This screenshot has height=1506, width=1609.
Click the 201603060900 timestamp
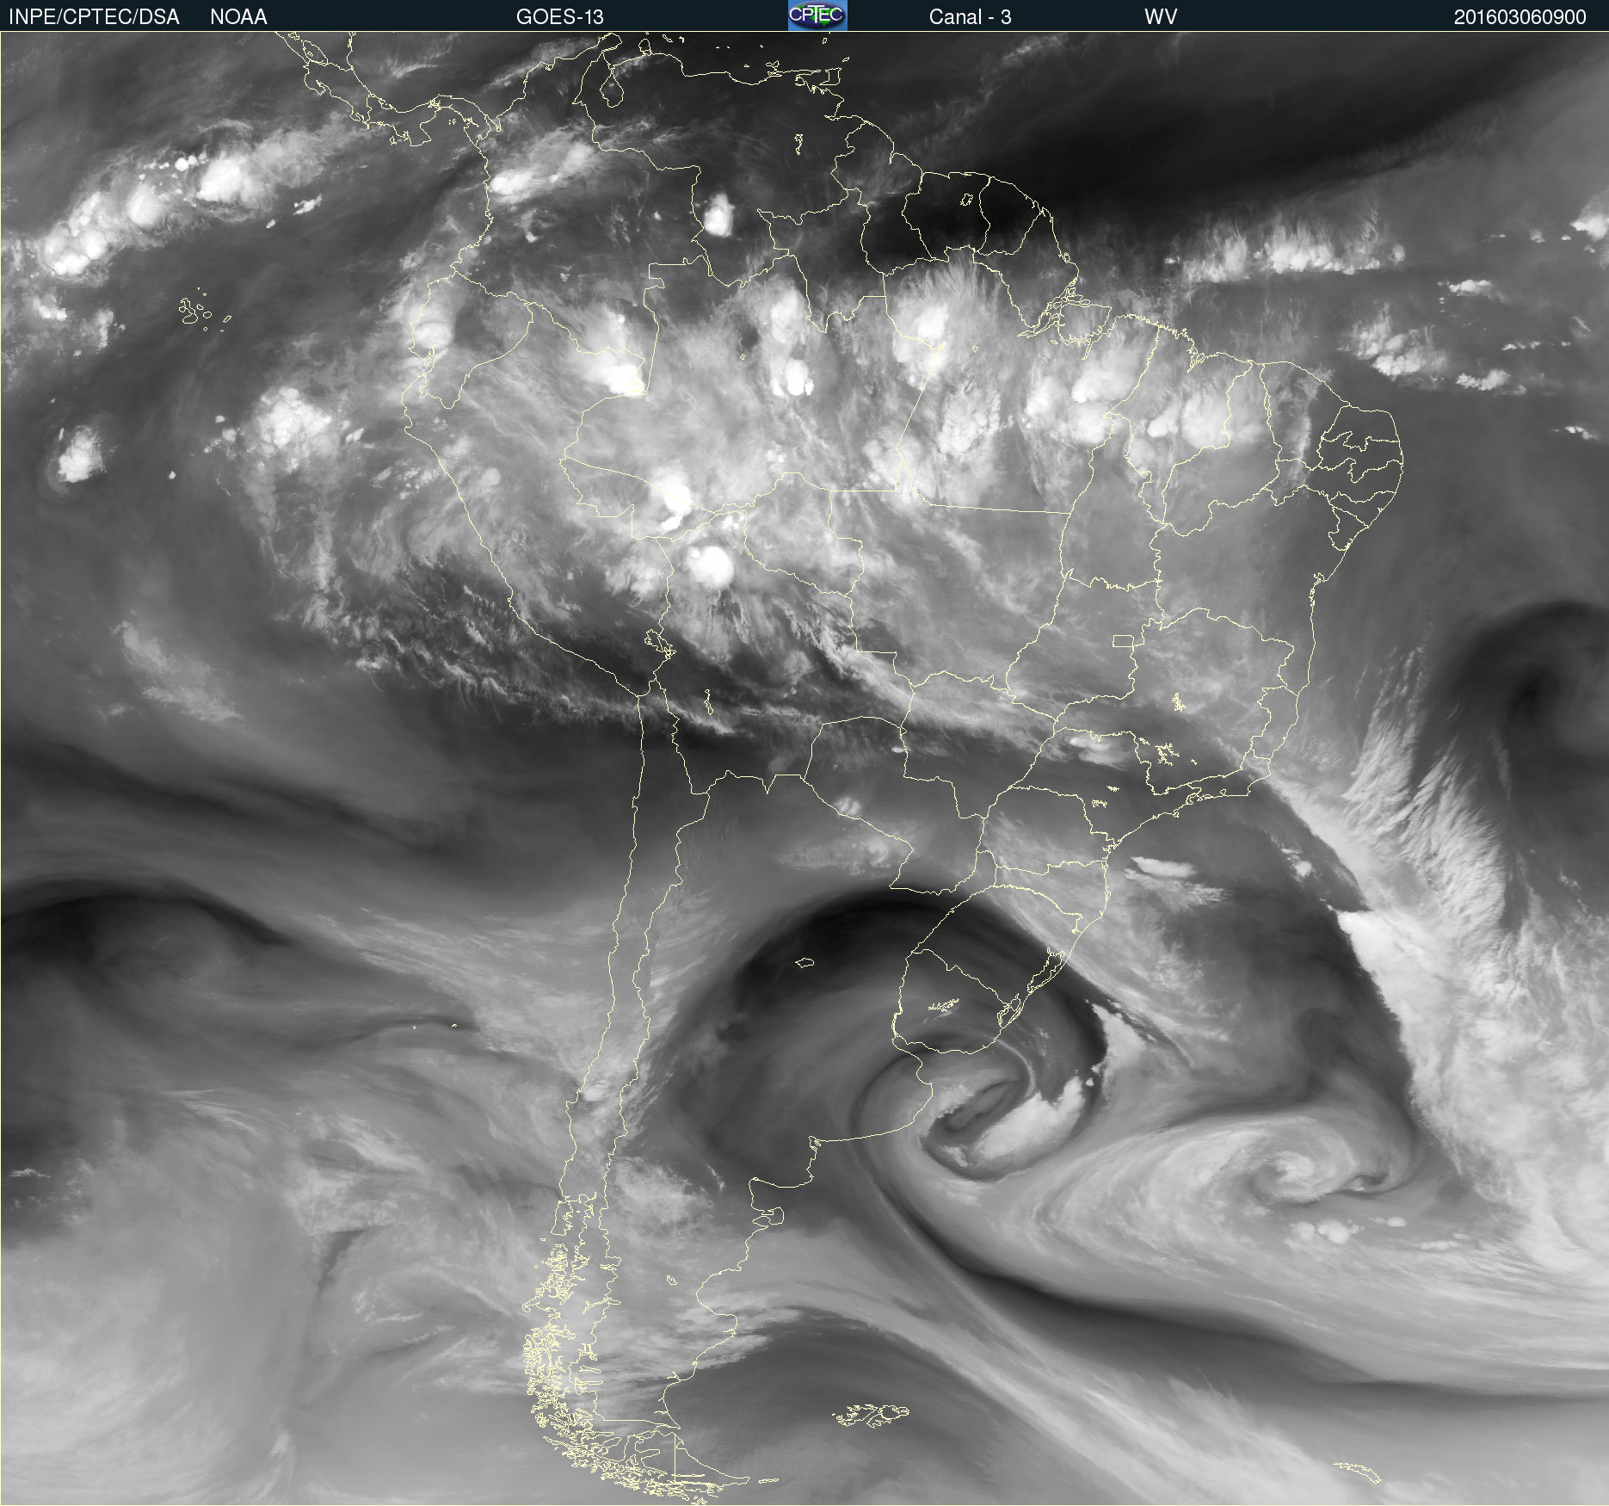[1520, 16]
